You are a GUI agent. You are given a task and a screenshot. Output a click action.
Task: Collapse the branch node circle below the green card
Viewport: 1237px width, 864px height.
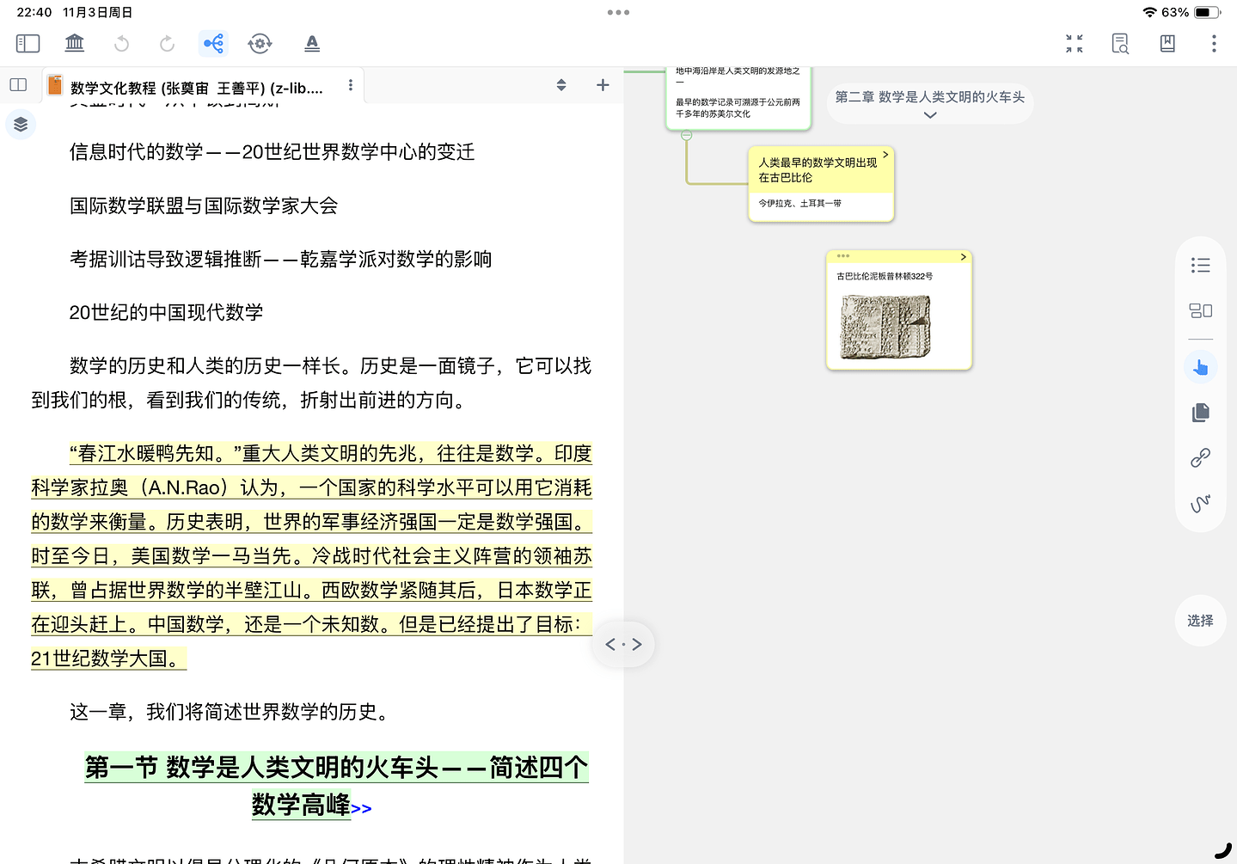point(687,135)
